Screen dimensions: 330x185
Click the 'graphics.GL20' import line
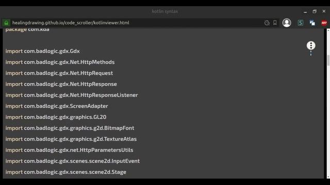coord(56,117)
